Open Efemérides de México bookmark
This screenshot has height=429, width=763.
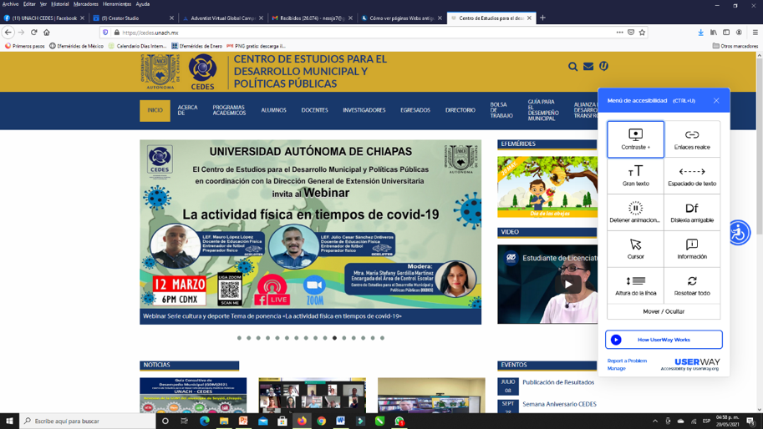click(x=76, y=46)
